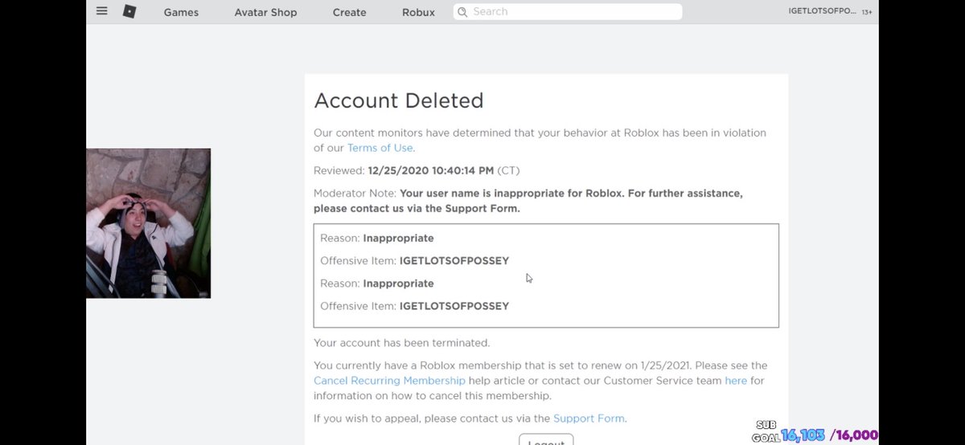
Task: Open the Support Form appeal link
Action: (589, 418)
